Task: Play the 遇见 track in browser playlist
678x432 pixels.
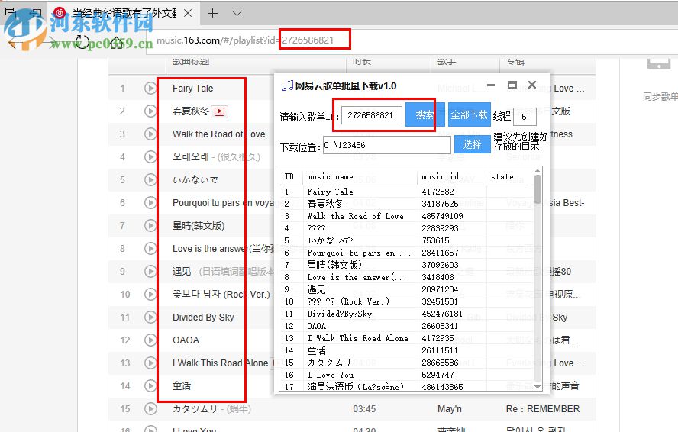Action: (x=150, y=271)
